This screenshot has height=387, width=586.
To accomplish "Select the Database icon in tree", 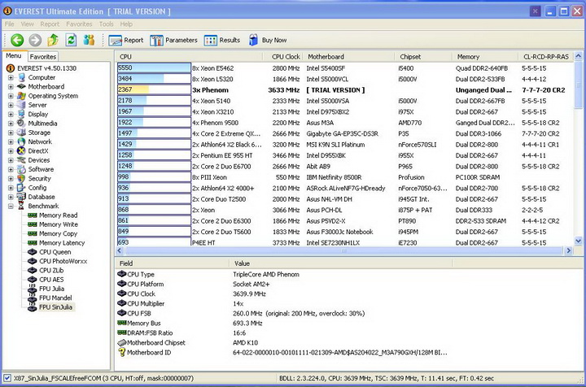I will [x=22, y=197].
